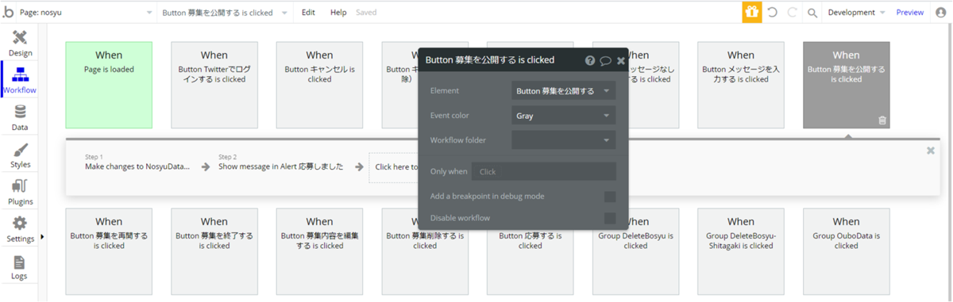Select the Page is loaded workflow
The height and width of the screenshot is (302, 953).
[x=109, y=85]
